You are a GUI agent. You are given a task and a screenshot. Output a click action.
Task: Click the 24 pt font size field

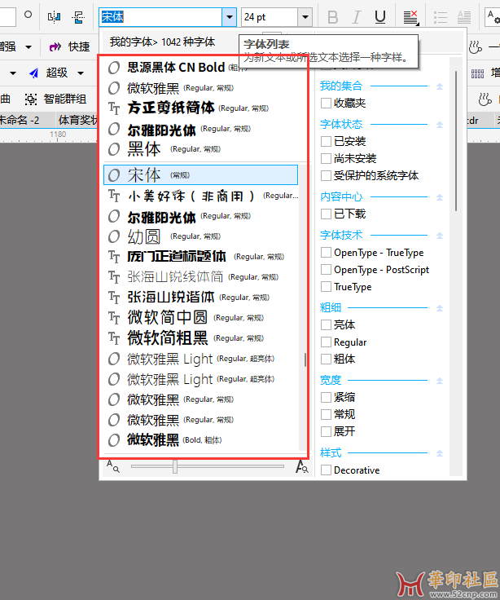tap(270, 17)
